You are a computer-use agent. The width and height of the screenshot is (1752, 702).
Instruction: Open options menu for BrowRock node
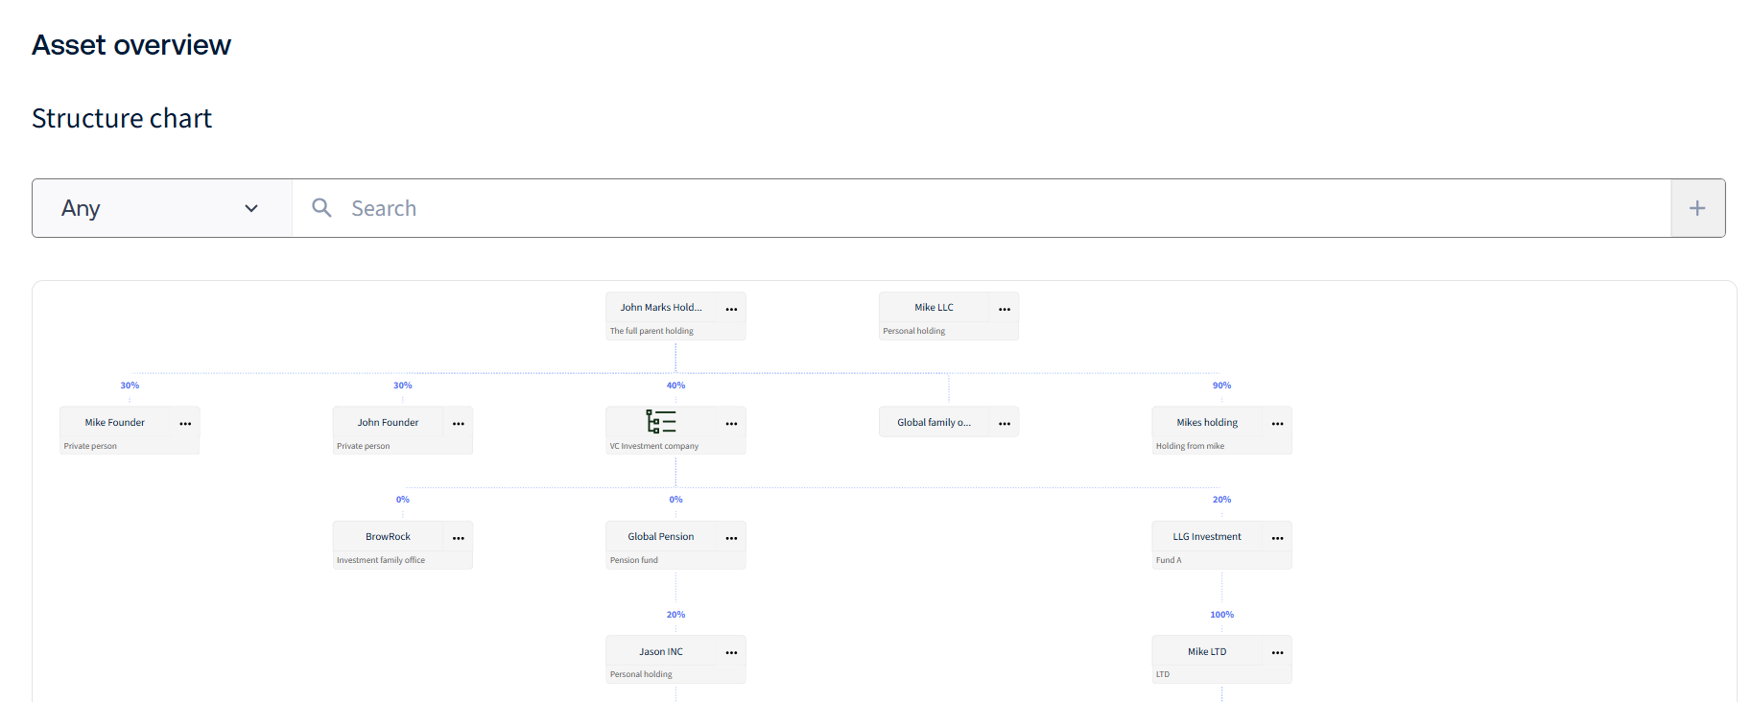click(x=459, y=538)
